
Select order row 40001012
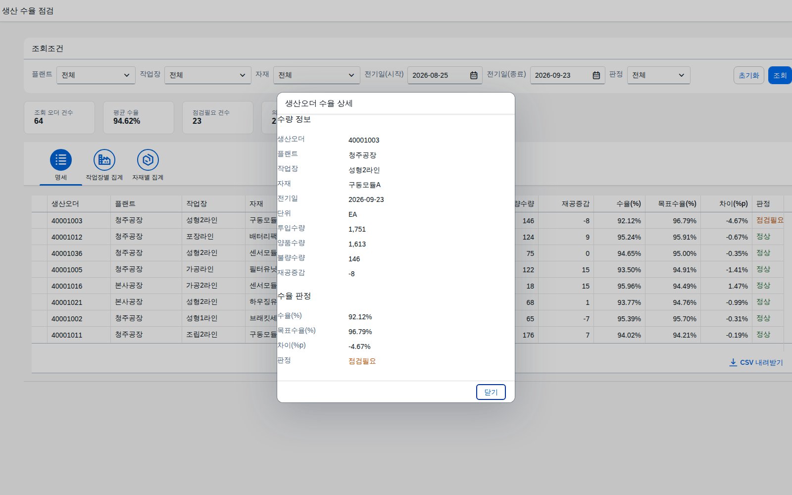click(x=407, y=237)
